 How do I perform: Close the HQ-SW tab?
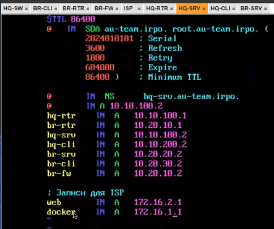(26, 9)
